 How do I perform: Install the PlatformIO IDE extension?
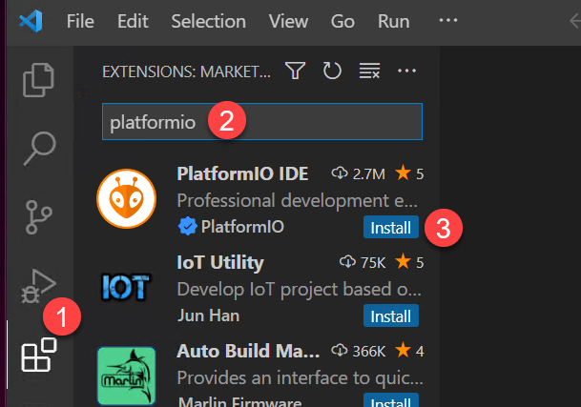pos(391,228)
